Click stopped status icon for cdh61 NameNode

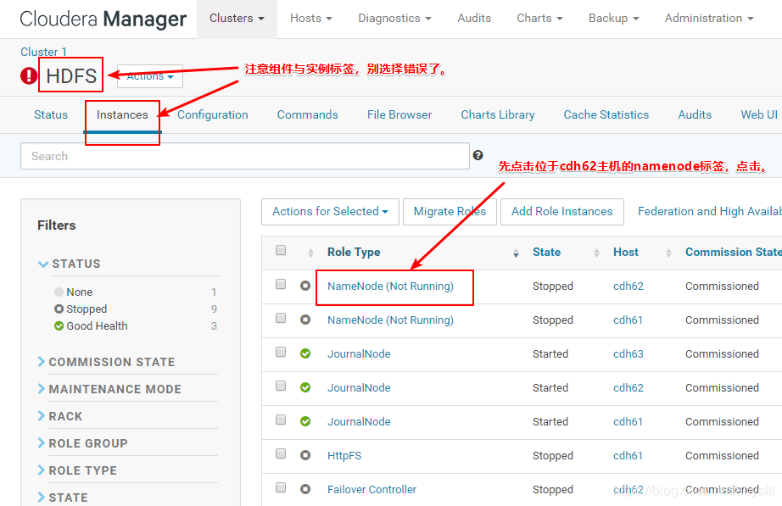coord(305,320)
